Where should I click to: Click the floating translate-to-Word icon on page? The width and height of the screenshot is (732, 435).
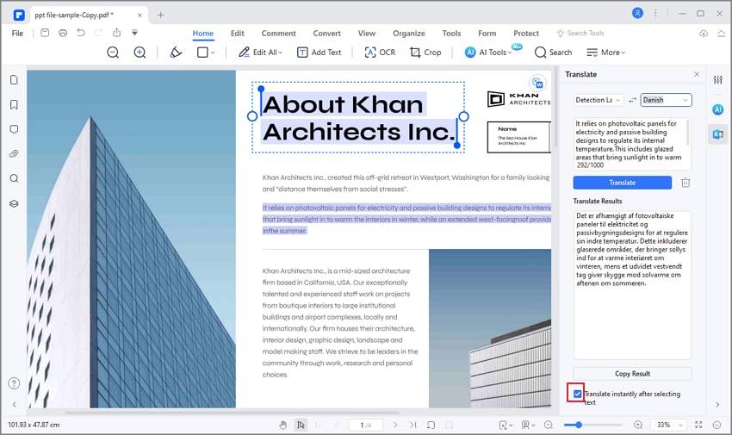537,84
